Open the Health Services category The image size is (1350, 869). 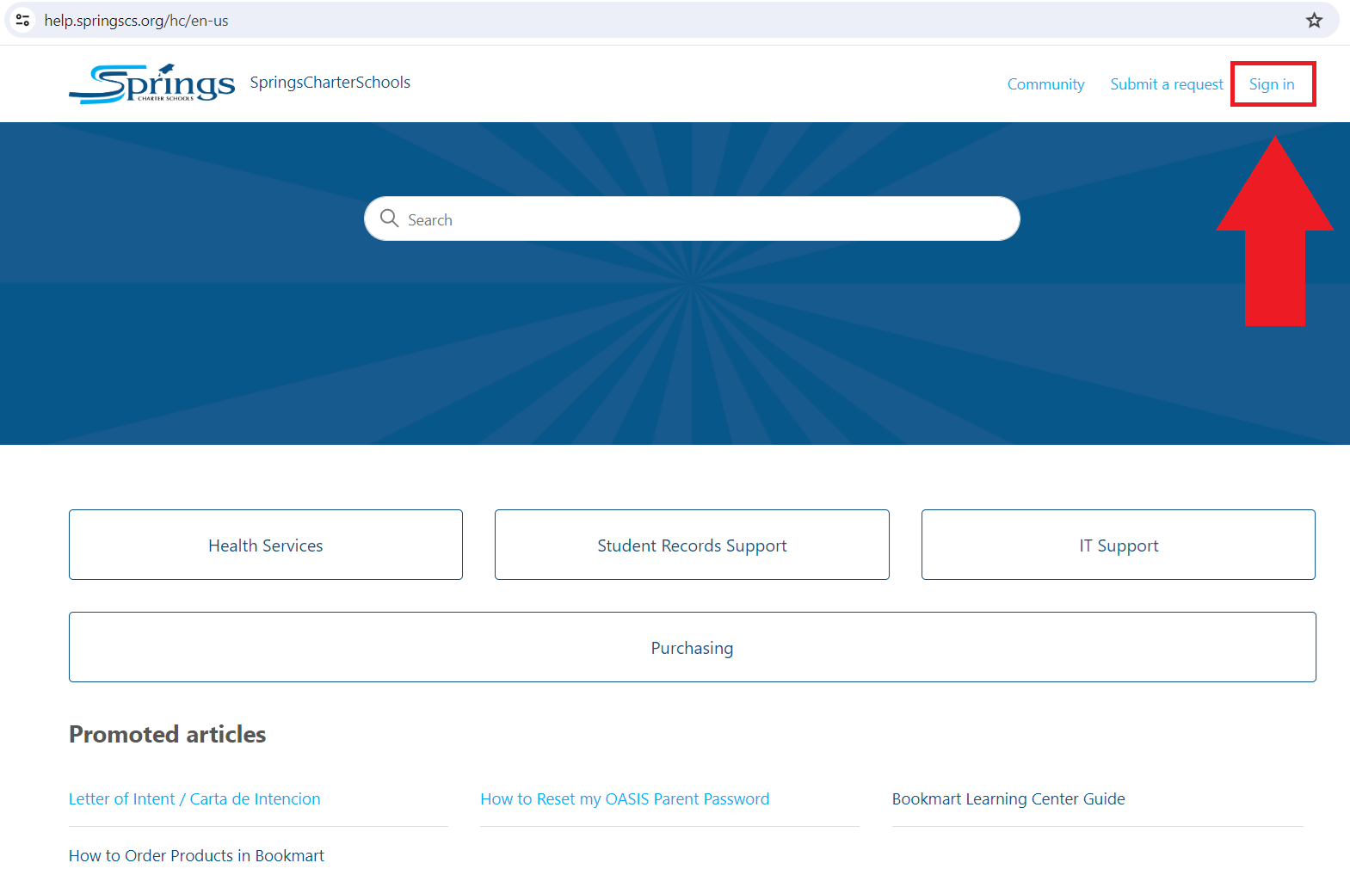(266, 545)
